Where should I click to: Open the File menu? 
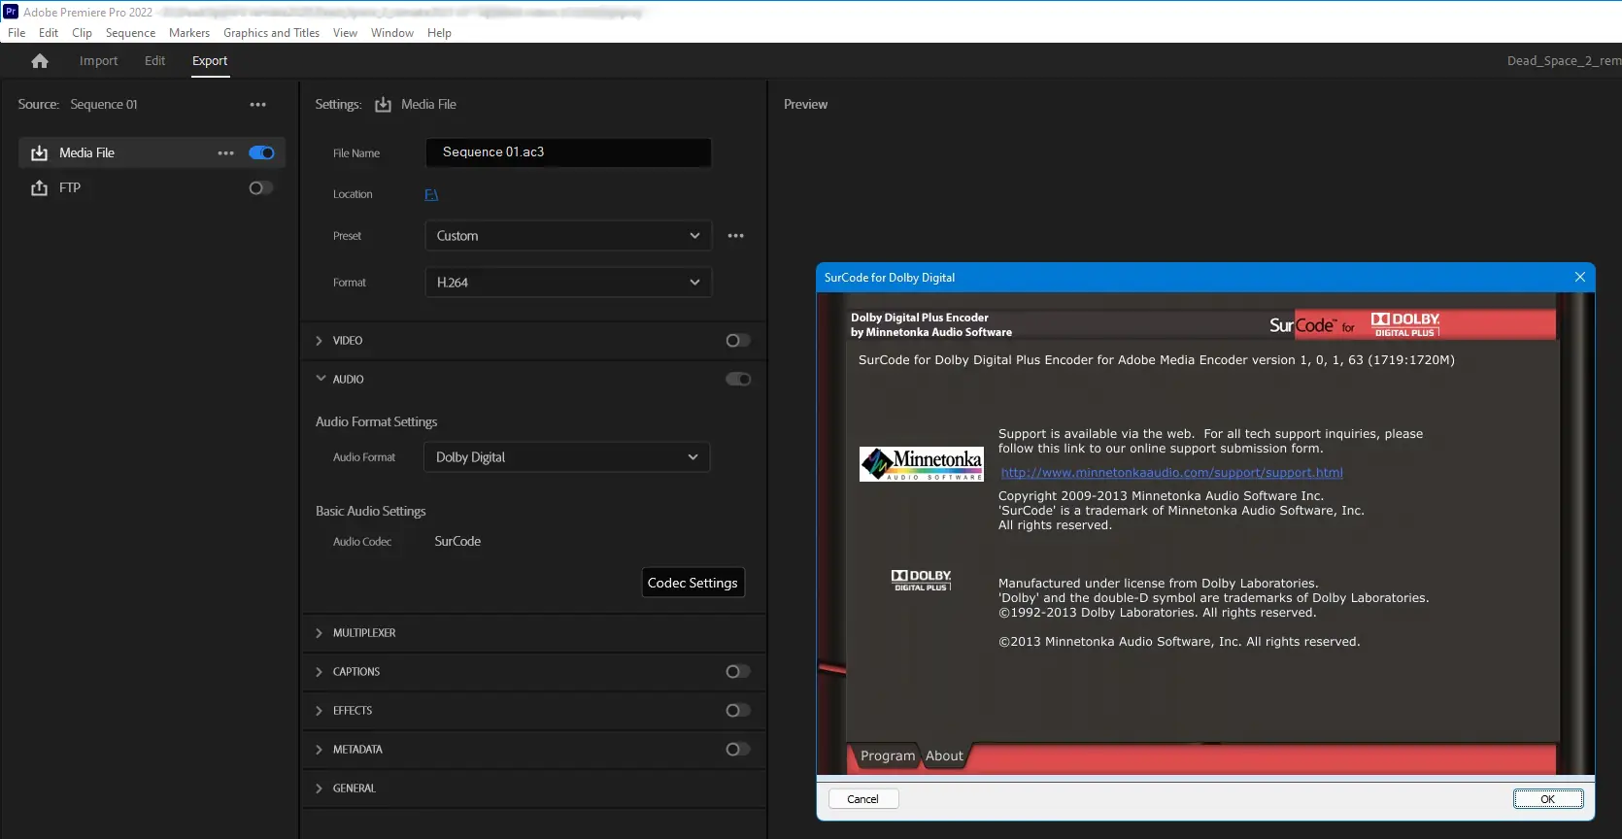click(17, 33)
